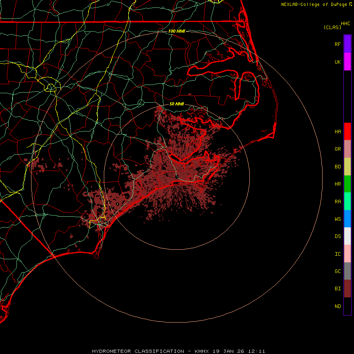Click the HA legend label

338,131
